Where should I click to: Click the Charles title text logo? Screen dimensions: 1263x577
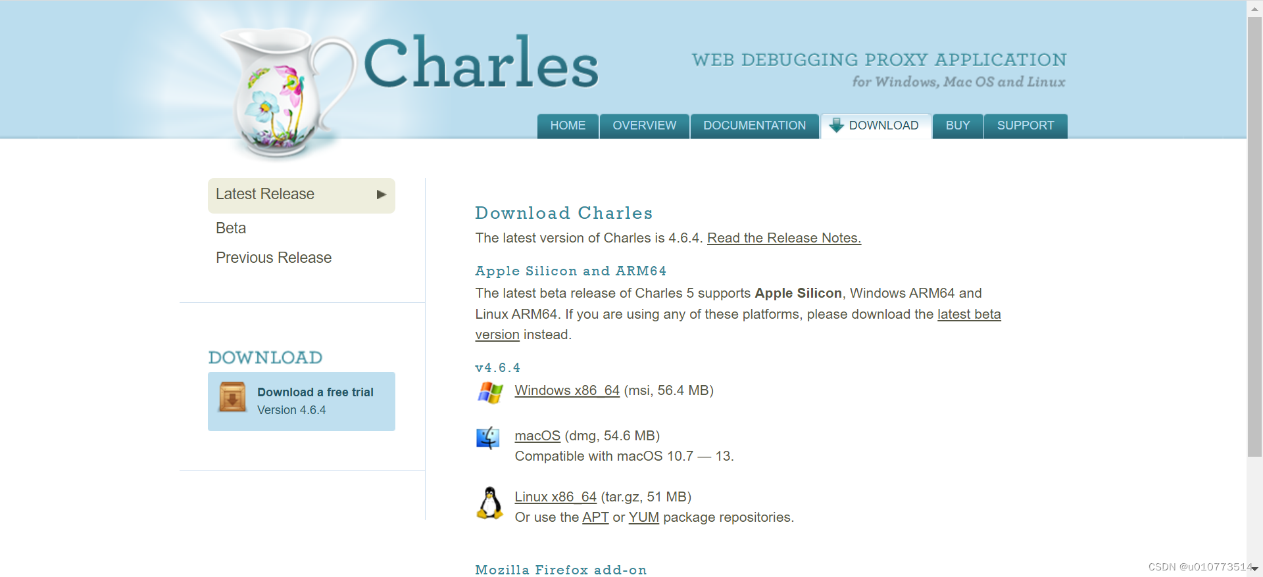[x=481, y=62]
